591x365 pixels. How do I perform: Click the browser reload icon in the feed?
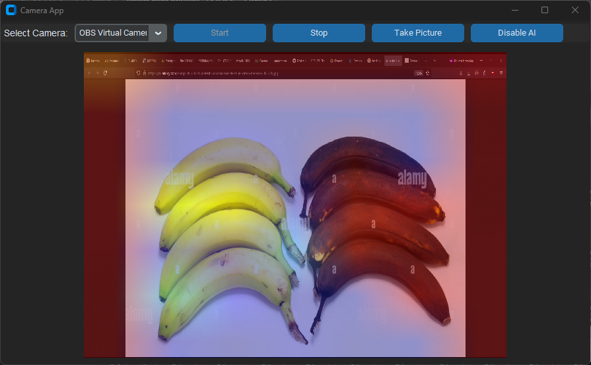pos(105,73)
